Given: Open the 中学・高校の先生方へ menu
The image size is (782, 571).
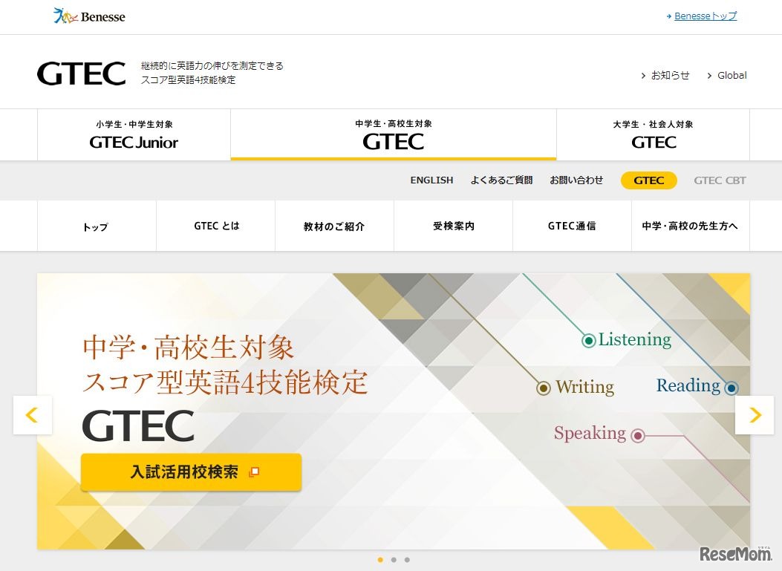Looking at the screenshot, I should [x=690, y=226].
